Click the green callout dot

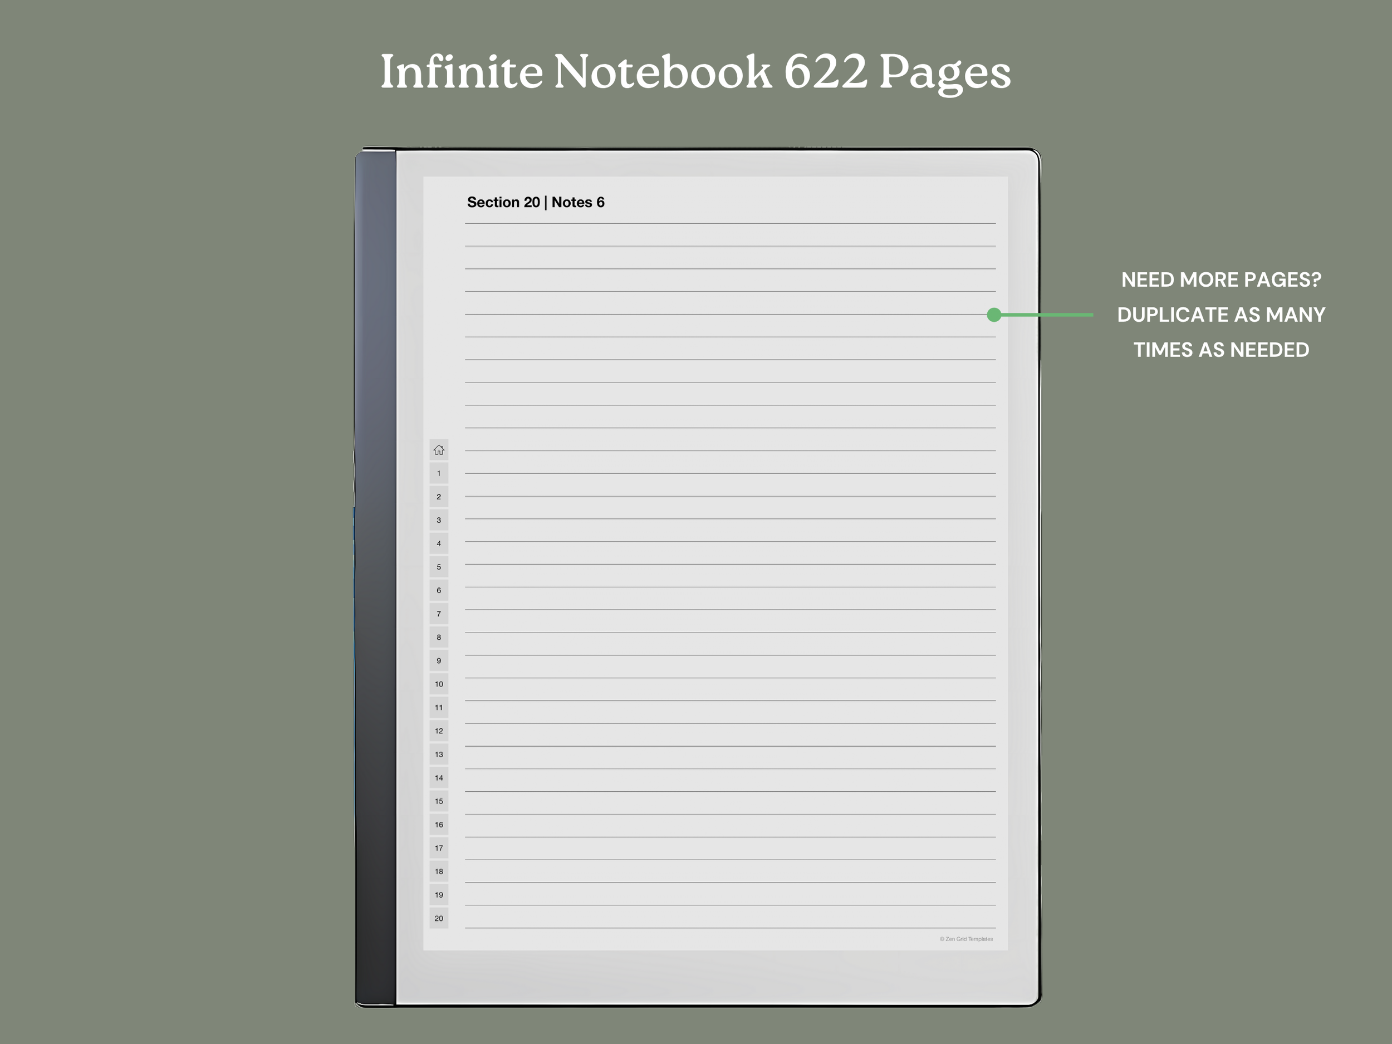coord(994,315)
